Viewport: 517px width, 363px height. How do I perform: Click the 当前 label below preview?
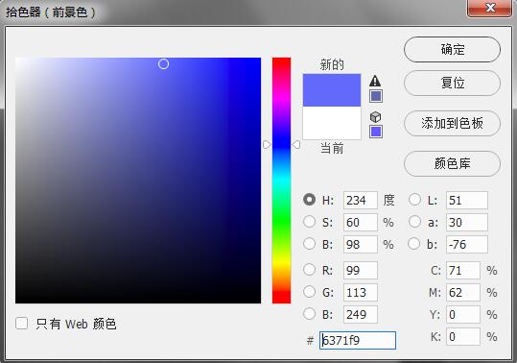point(332,148)
